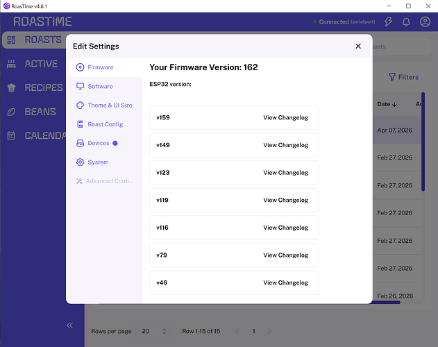Open the Rows per page dropdown
The image size is (438, 347).
click(x=155, y=332)
